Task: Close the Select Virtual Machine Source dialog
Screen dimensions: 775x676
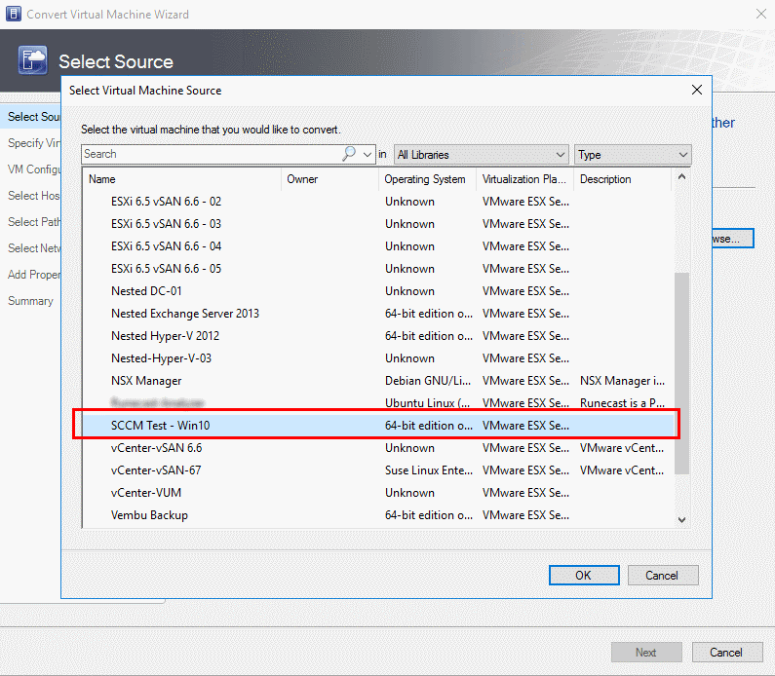Action: click(x=696, y=90)
